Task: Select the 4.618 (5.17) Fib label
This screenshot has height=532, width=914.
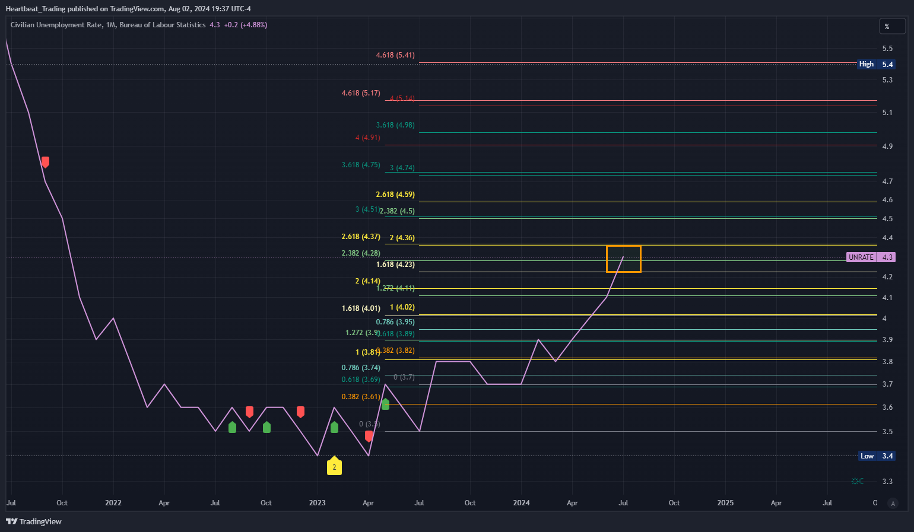Action: [361, 93]
